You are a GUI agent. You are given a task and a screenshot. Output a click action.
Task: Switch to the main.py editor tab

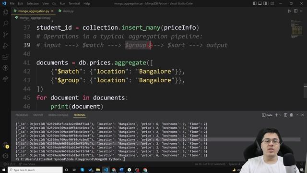click(x=66, y=11)
